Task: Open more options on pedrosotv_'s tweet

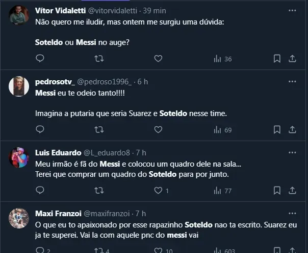Action: coord(292,81)
